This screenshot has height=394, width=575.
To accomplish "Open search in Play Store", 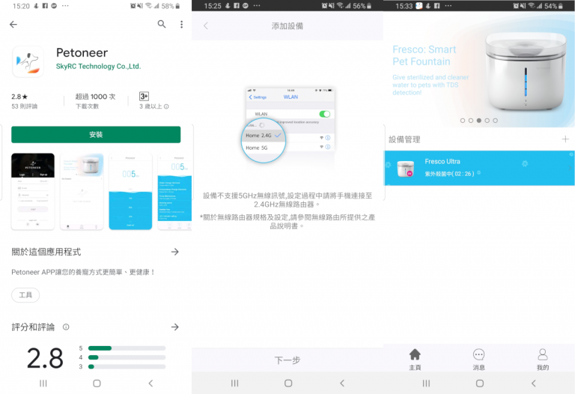I will tap(162, 24).
